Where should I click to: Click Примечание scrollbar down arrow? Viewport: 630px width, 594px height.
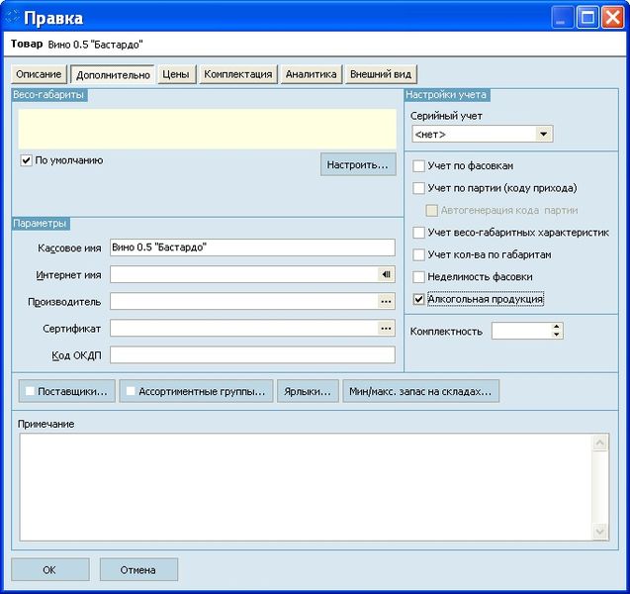[x=600, y=532]
